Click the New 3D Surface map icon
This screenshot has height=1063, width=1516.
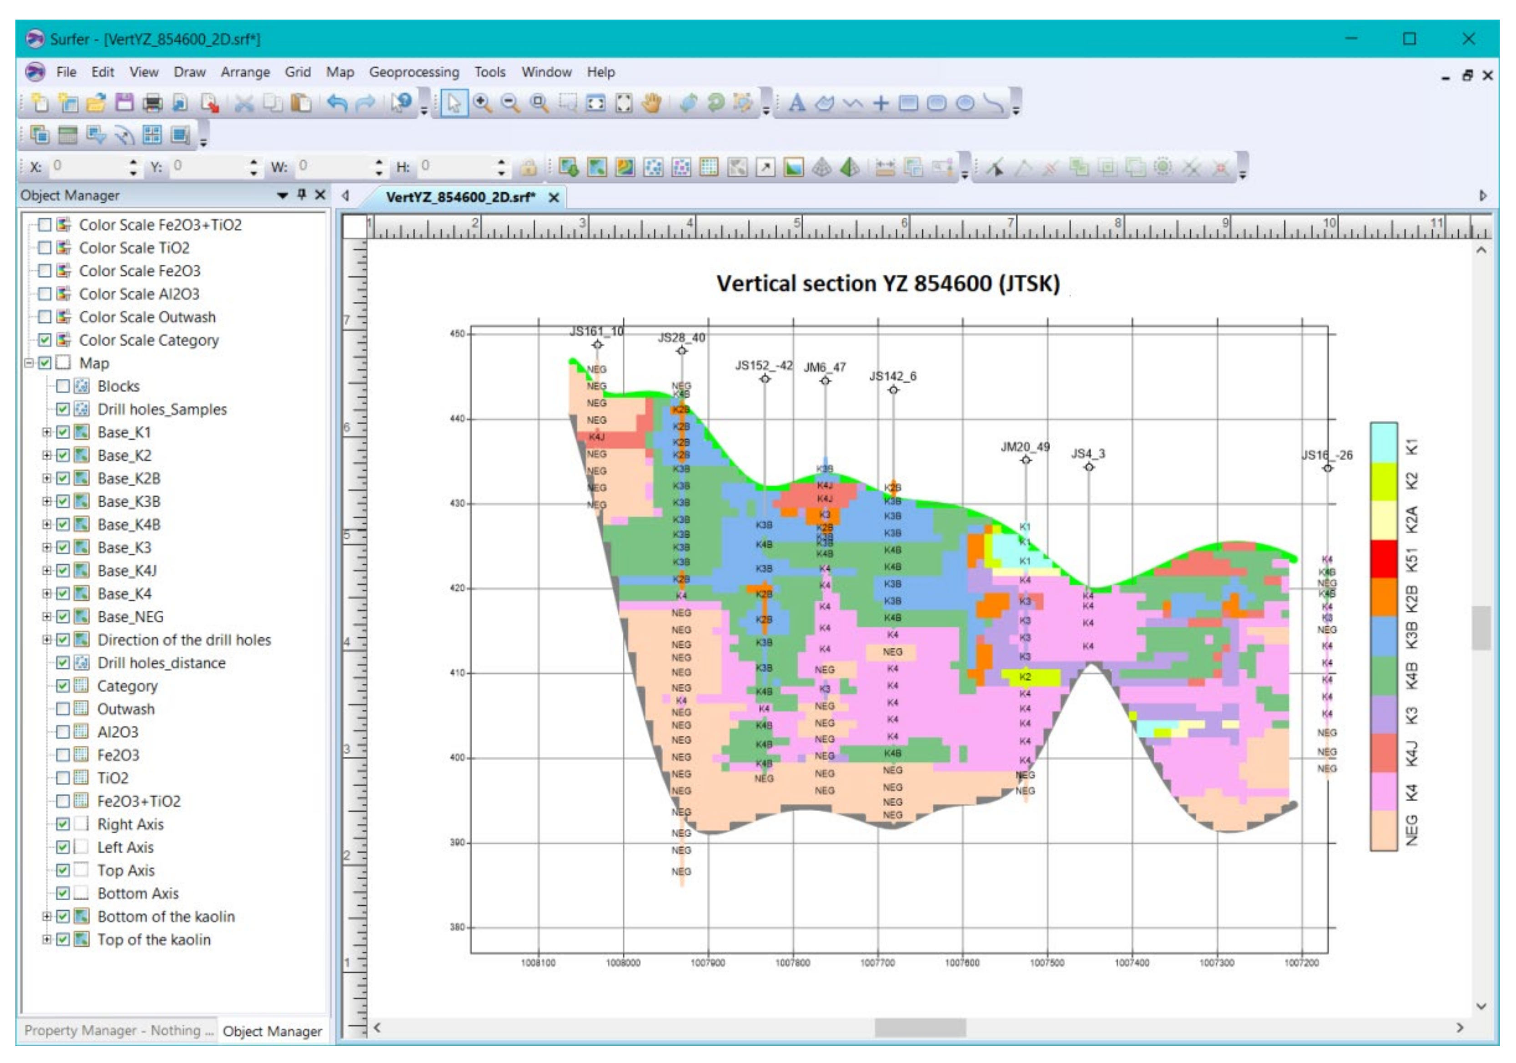tap(851, 168)
